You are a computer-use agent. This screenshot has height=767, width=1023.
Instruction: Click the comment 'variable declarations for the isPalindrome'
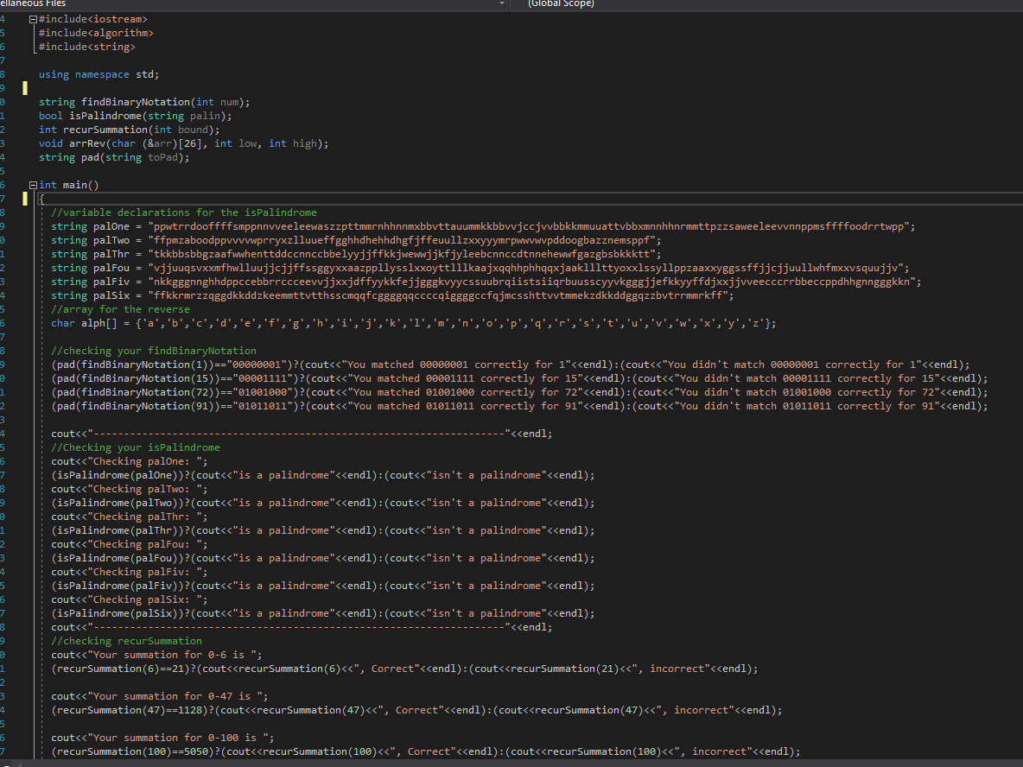tap(184, 212)
